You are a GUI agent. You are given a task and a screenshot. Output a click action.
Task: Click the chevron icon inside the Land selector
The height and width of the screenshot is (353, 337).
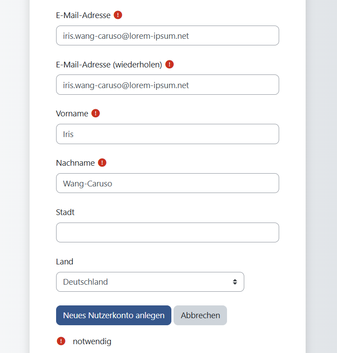[235, 282]
